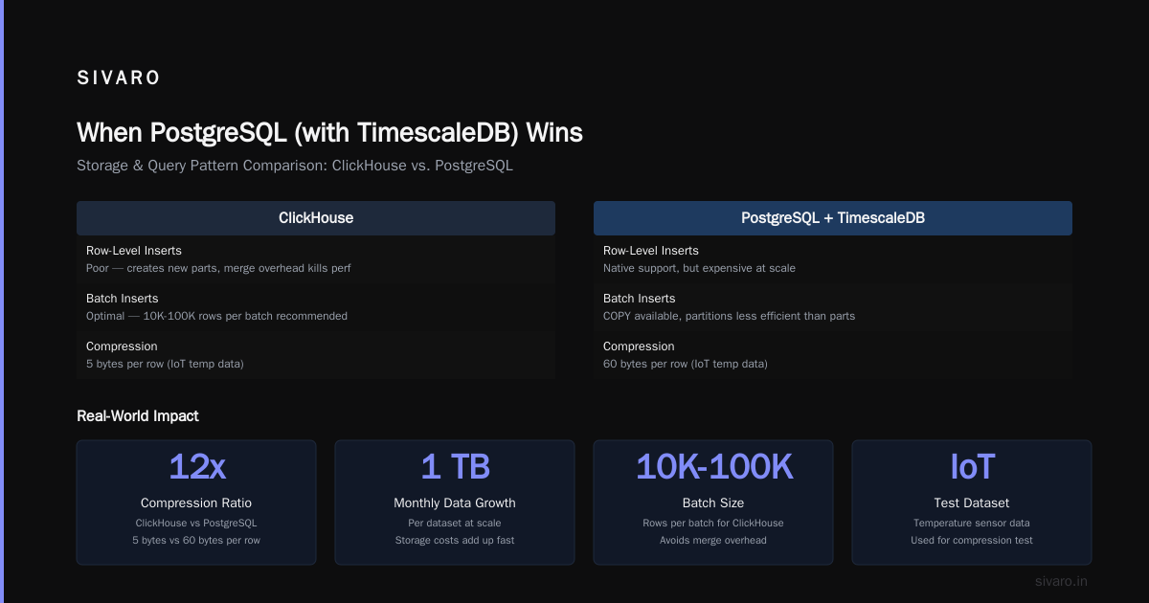Click 'Rows per batch for ClickHouse' caption

click(713, 523)
